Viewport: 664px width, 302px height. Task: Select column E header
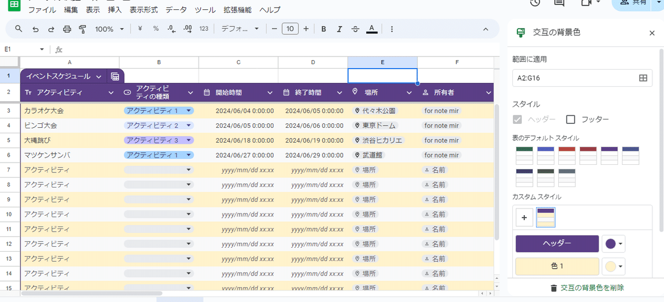click(x=382, y=62)
